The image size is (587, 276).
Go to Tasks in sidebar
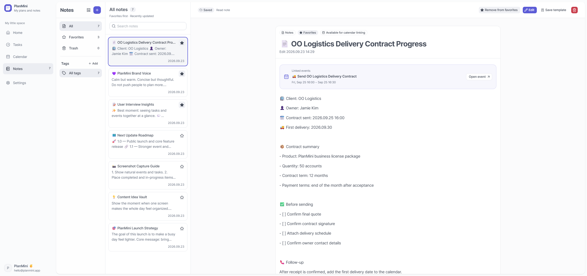coord(28,45)
